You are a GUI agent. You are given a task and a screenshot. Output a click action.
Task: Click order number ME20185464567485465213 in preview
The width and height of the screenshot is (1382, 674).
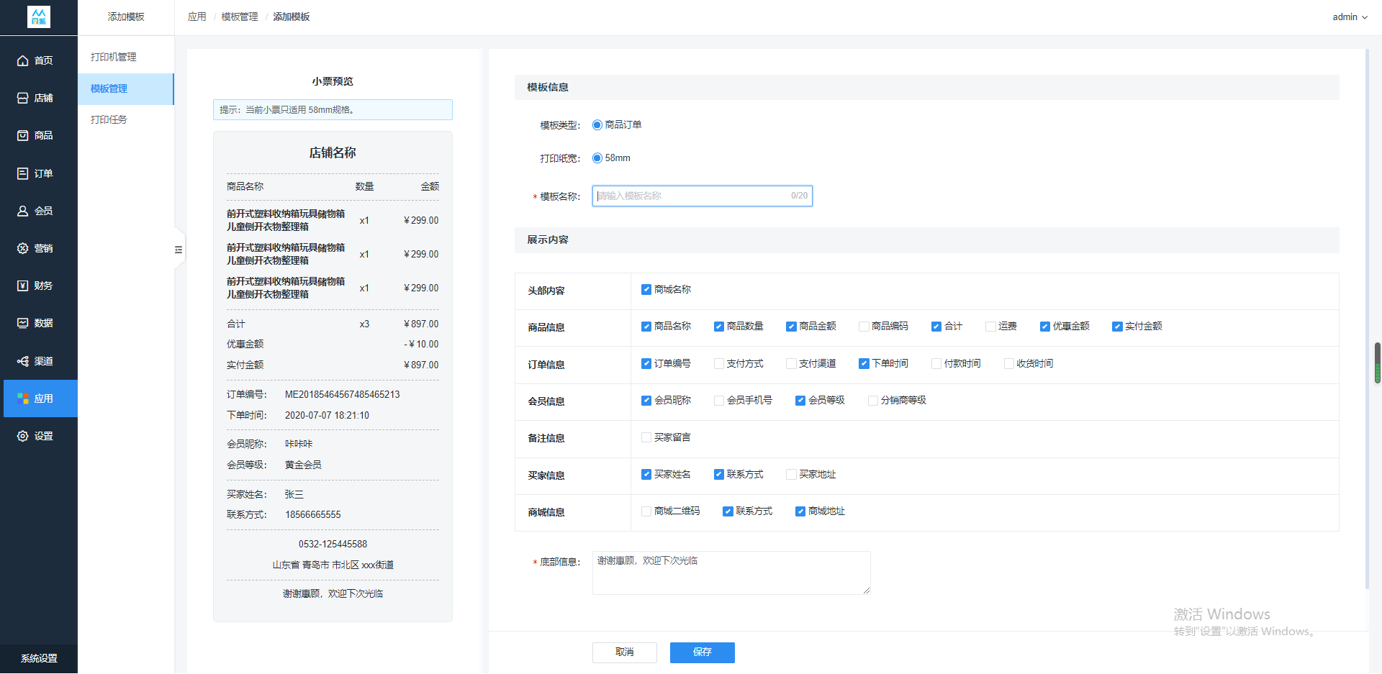tap(343, 395)
